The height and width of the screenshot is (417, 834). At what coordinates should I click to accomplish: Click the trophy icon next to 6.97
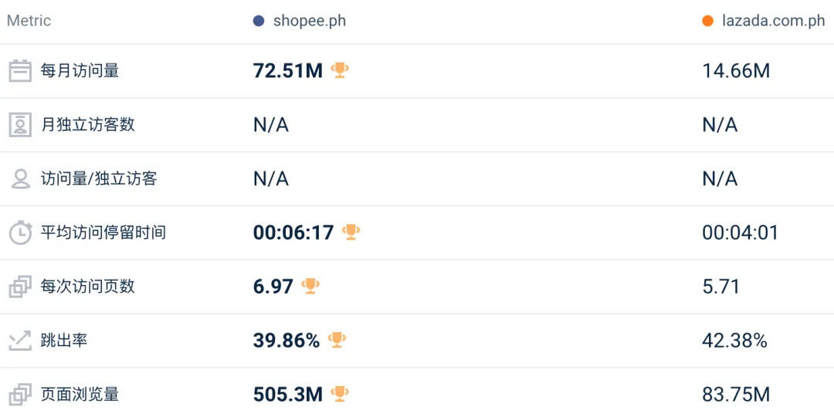click(x=310, y=286)
